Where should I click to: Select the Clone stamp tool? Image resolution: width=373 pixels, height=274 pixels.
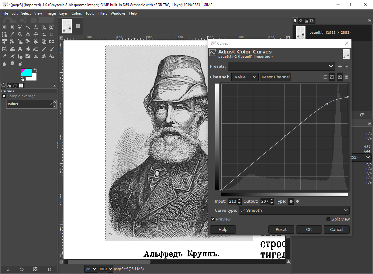coord(36,56)
